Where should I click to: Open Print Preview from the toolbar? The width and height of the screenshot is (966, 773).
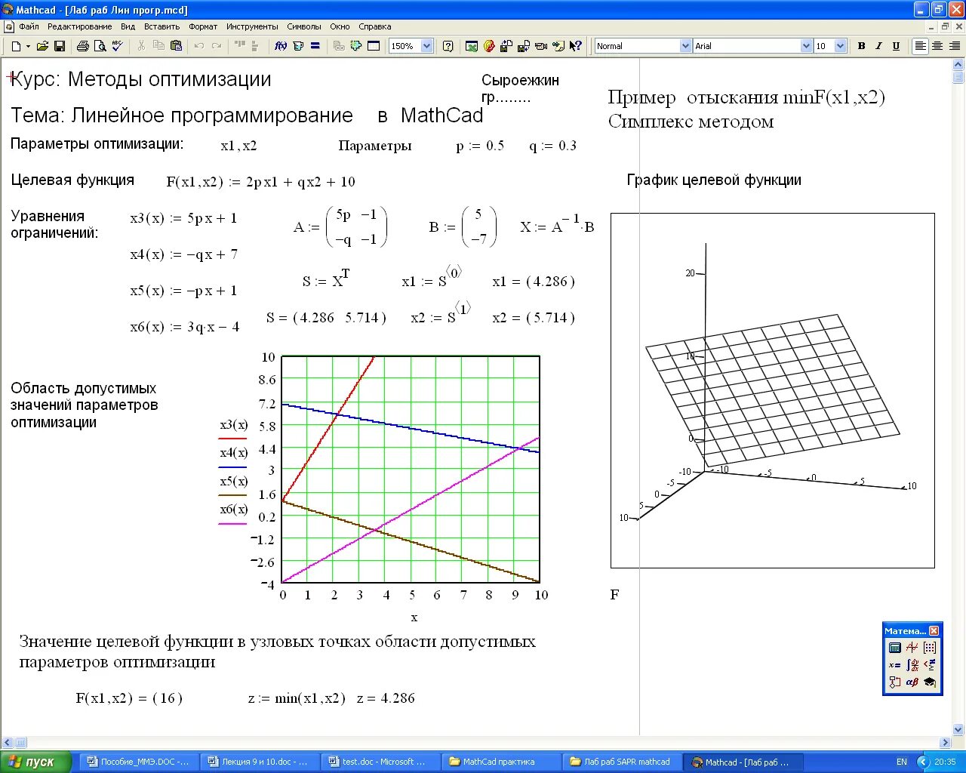tap(100, 46)
